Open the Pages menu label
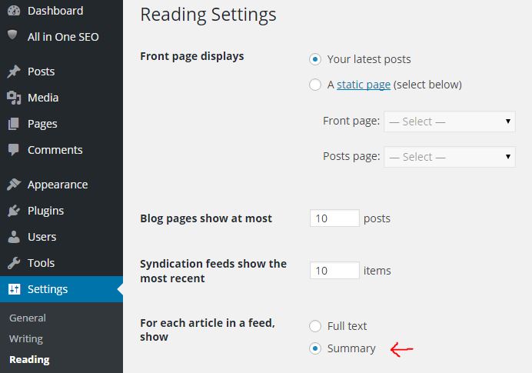532x373 pixels. coord(42,124)
